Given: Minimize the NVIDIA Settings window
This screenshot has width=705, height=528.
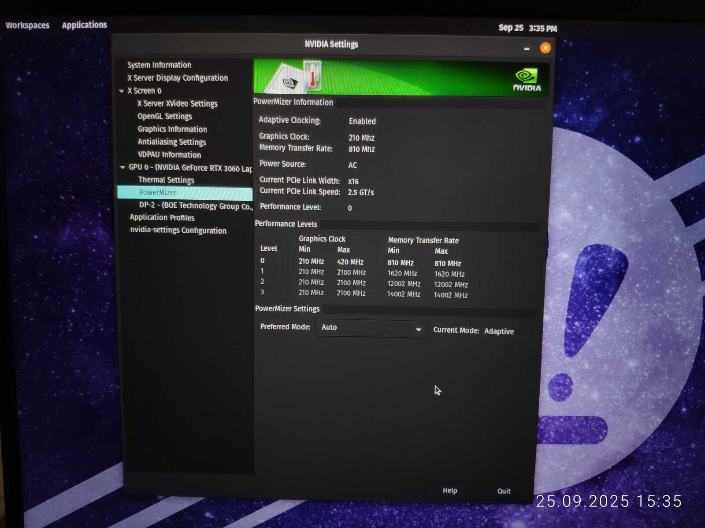Looking at the screenshot, I should pos(527,48).
